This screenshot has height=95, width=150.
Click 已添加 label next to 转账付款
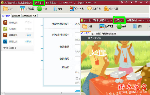28,23
